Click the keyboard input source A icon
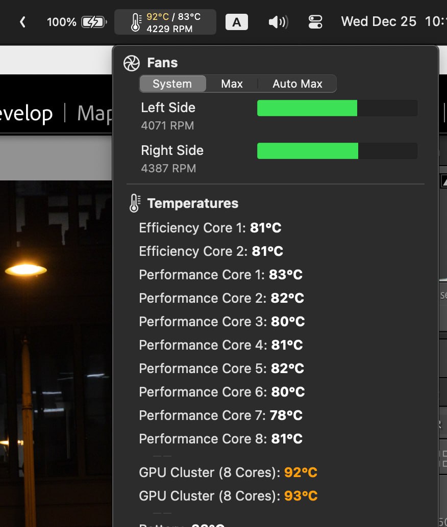The width and height of the screenshot is (447, 527). [237, 22]
